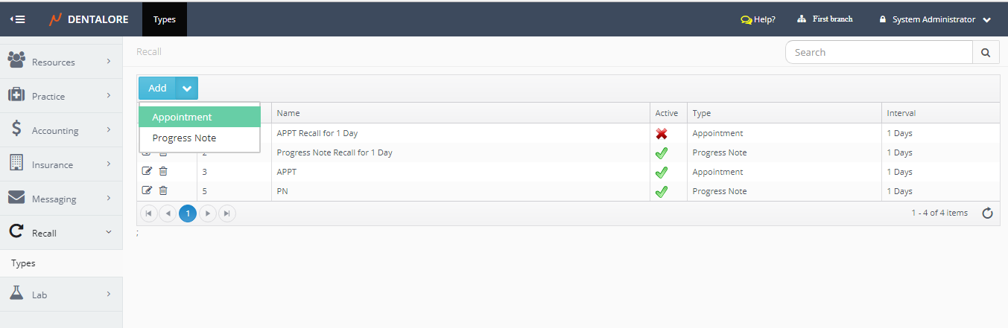Click into the Search field
1008x328 pixels.
click(x=879, y=53)
